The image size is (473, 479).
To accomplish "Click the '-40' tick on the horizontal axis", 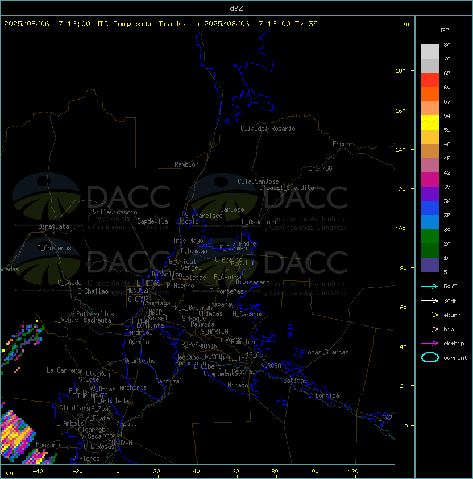I will point(38,472).
